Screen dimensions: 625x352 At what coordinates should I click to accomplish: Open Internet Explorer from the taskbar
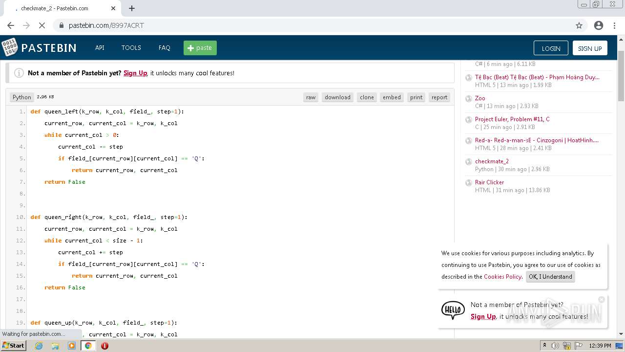39,346
